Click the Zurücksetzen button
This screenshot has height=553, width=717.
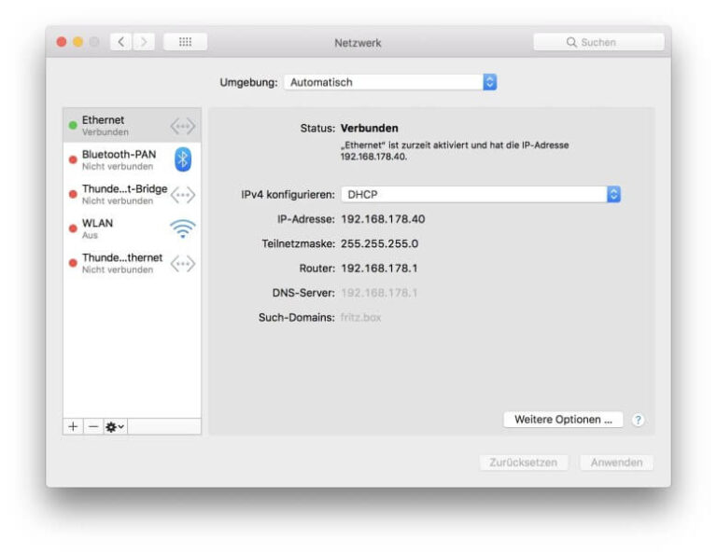click(524, 463)
